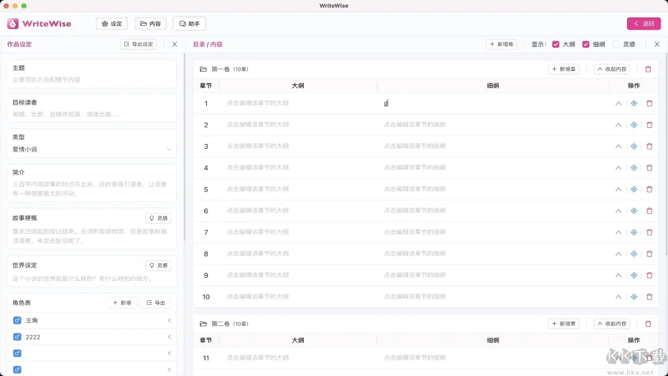Collapse chapter 2 using the up chevron

(618, 125)
